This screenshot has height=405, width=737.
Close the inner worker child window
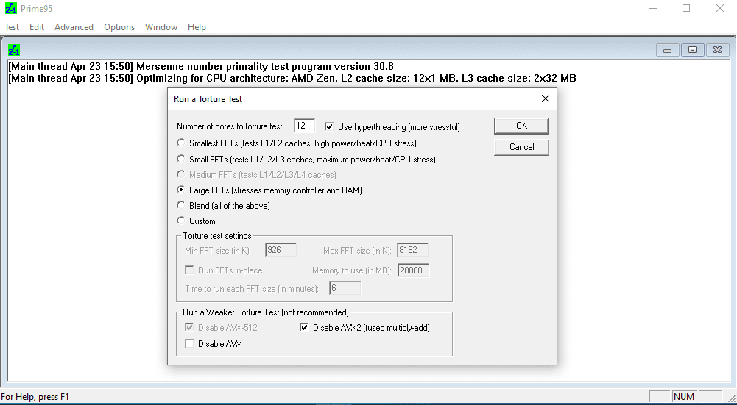click(x=717, y=50)
